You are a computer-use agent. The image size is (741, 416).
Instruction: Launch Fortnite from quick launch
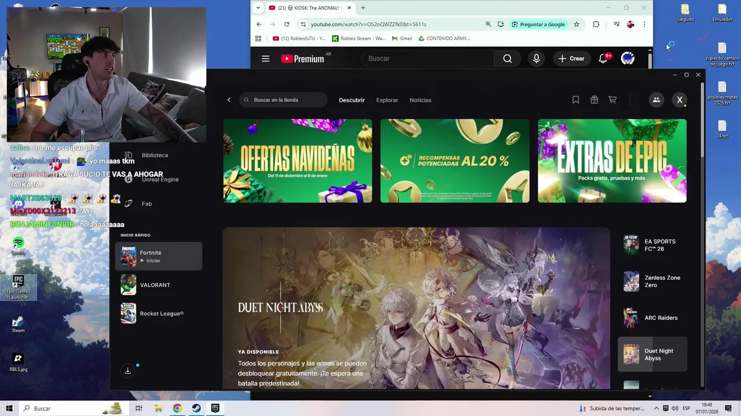[x=159, y=256]
